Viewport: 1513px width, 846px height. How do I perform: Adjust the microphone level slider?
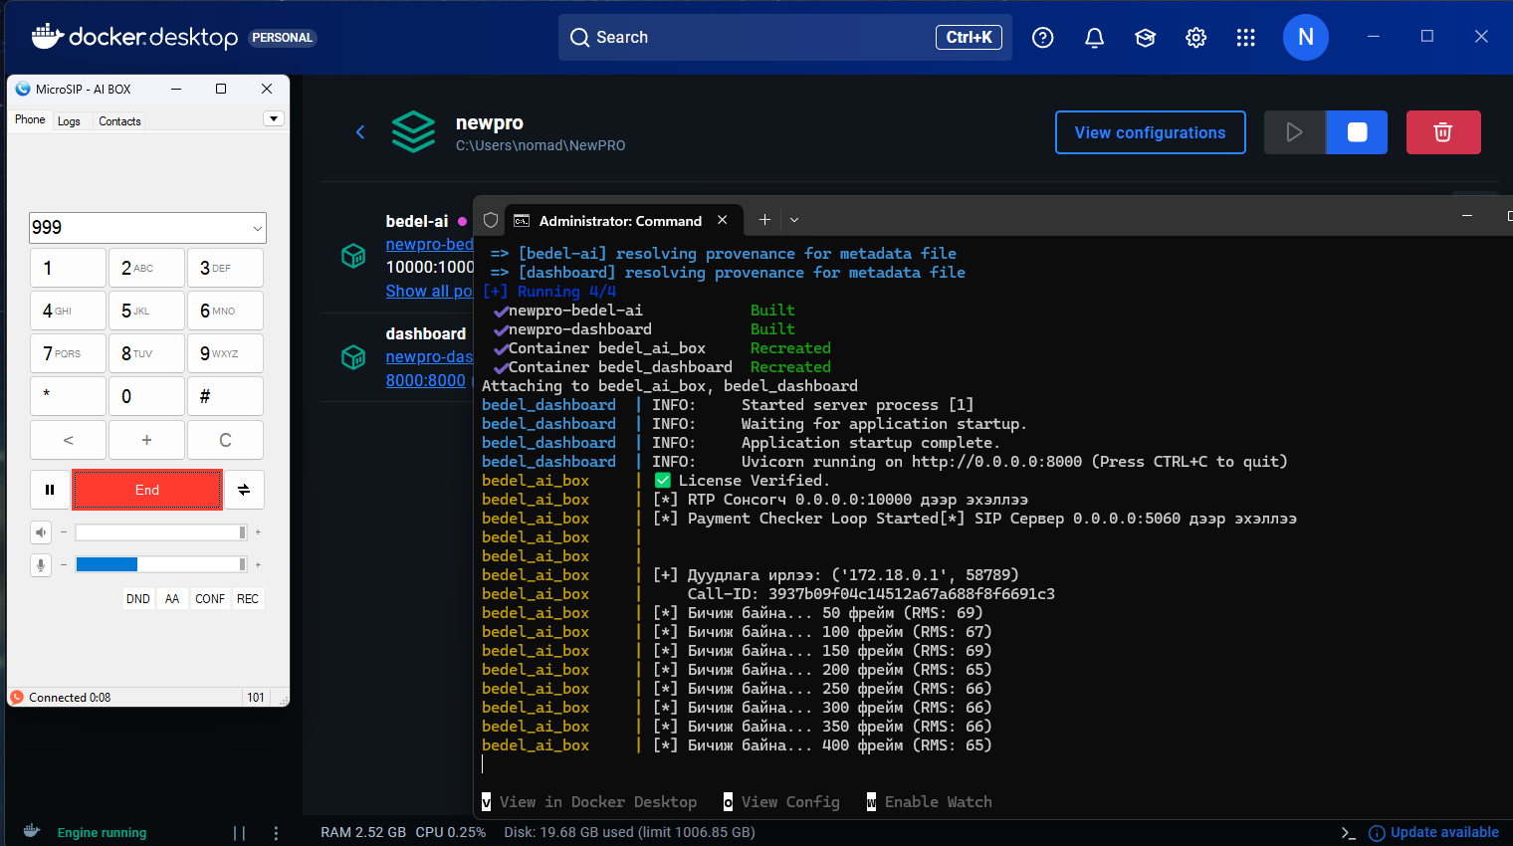(159, 564)
